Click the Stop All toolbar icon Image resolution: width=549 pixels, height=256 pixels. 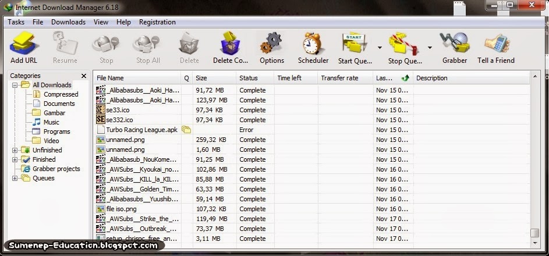click(x=147, y=44)
